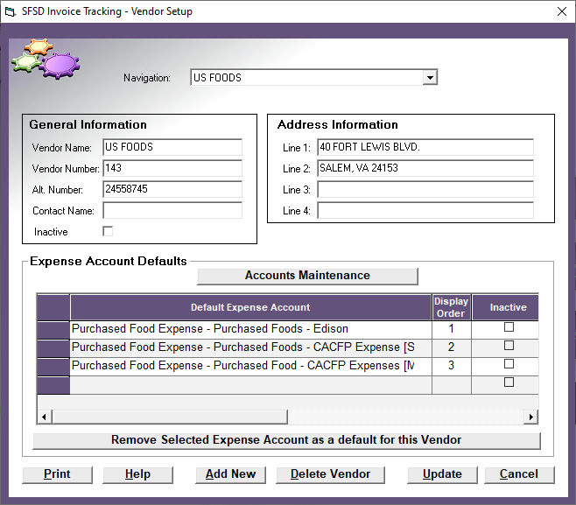
Task: Click the title bar application icon
Action: [x=11, y=12]
